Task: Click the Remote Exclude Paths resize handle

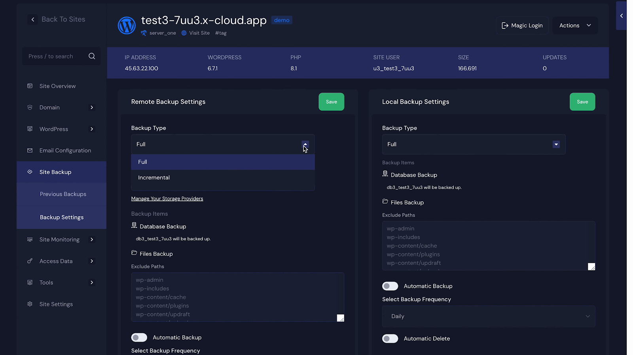Action: 340,318
